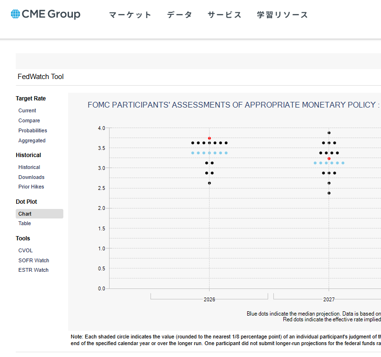Viewport: 381px width, 357px height.
Task: Open the データ menu
Action: click(180, 15)
